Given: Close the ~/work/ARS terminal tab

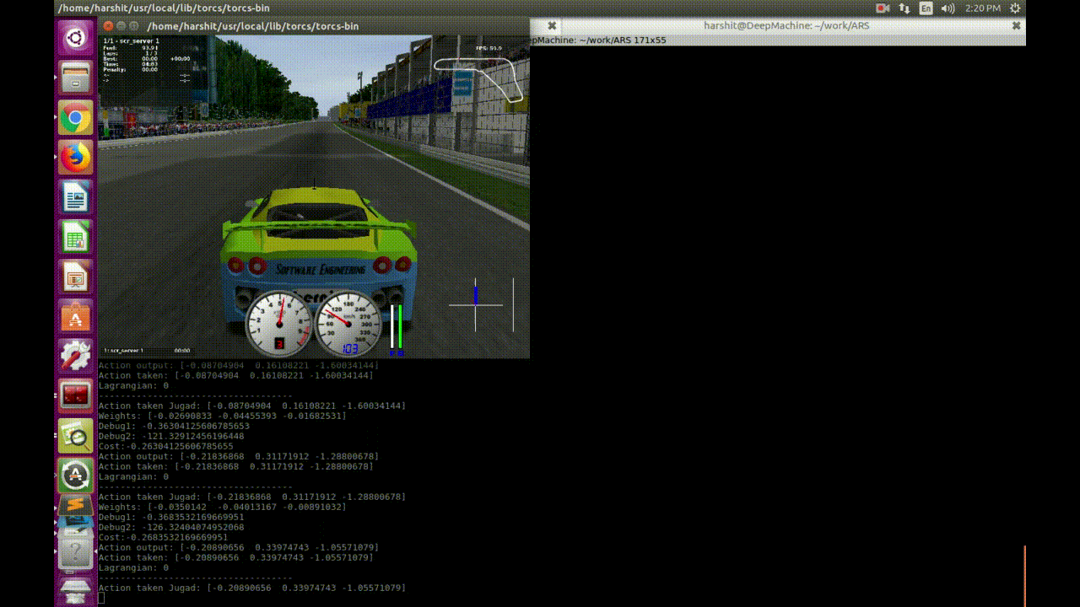Looking at the screenshot, I should click(1017, 25).
